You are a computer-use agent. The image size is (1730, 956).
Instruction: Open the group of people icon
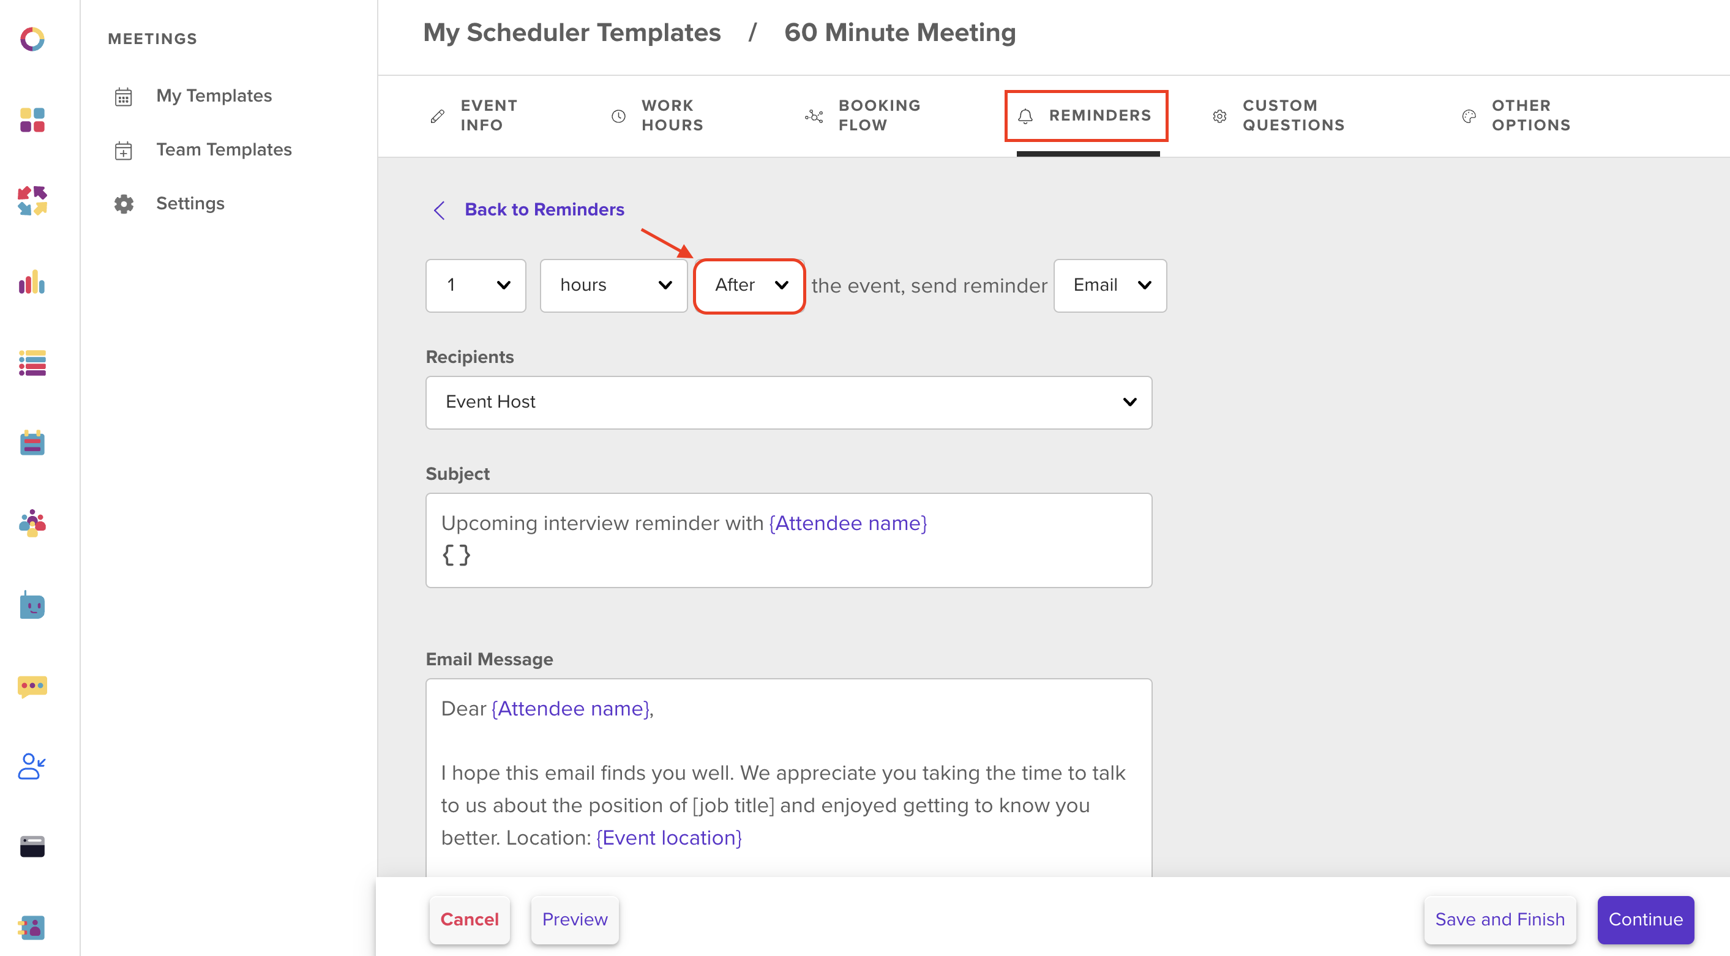coord(32,524)
